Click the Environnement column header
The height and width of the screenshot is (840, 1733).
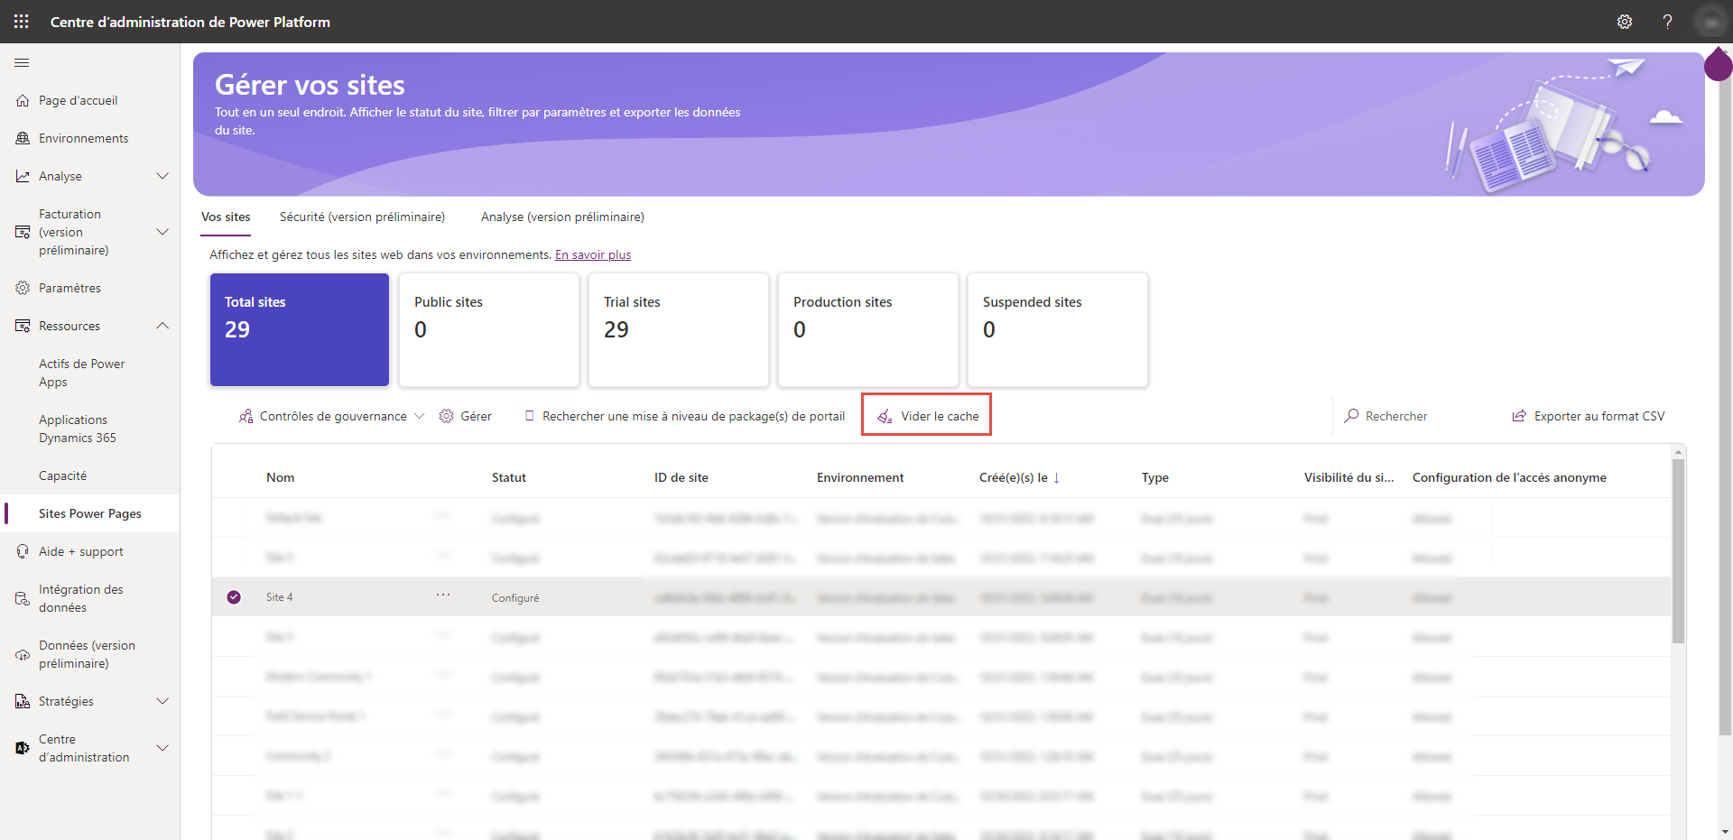[860, 477]
